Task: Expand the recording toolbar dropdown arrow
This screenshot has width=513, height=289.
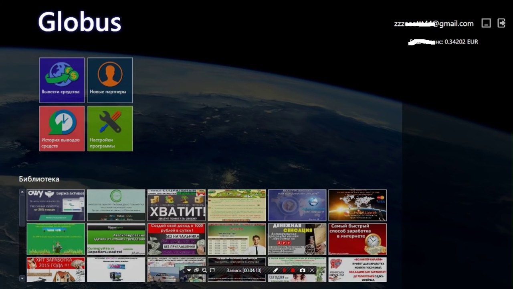Action: pos(189,271)
